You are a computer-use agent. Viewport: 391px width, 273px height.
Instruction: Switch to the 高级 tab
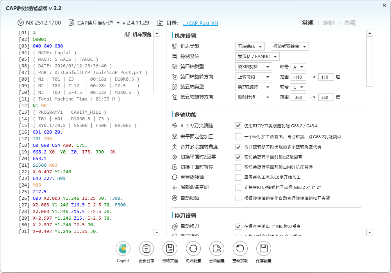[350, 23]
